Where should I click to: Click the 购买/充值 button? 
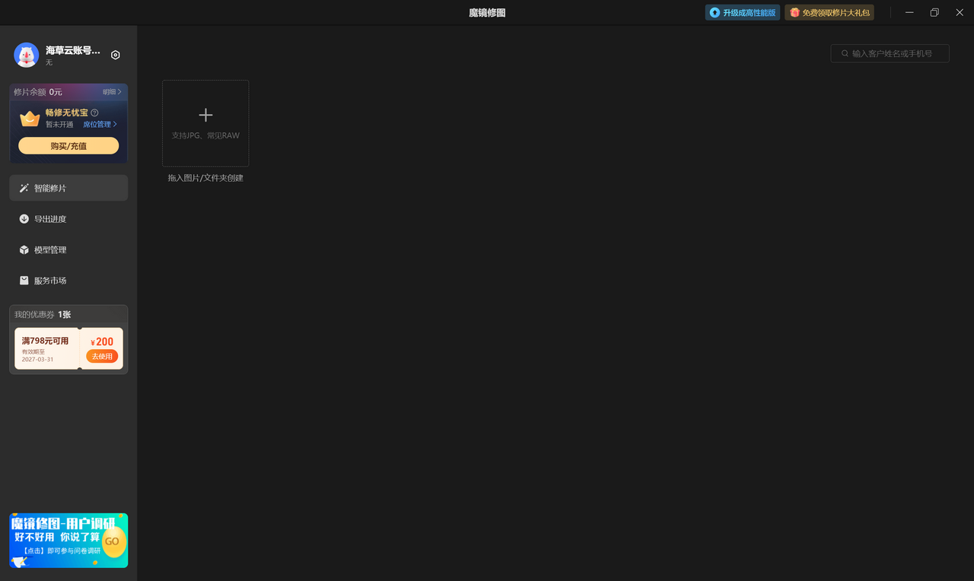click(x=68, y=146)
